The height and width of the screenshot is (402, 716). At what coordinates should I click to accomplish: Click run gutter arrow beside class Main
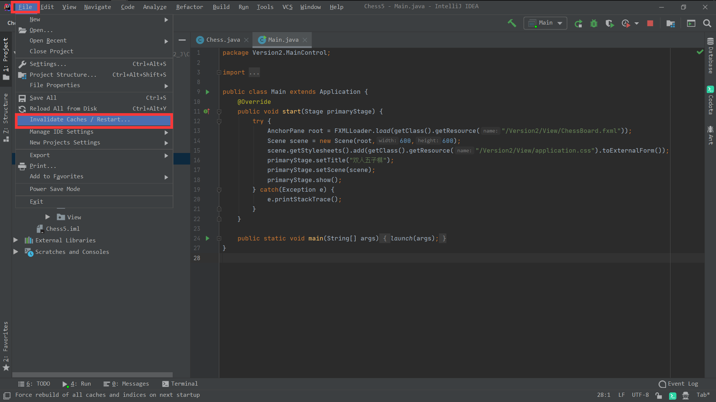208,92
